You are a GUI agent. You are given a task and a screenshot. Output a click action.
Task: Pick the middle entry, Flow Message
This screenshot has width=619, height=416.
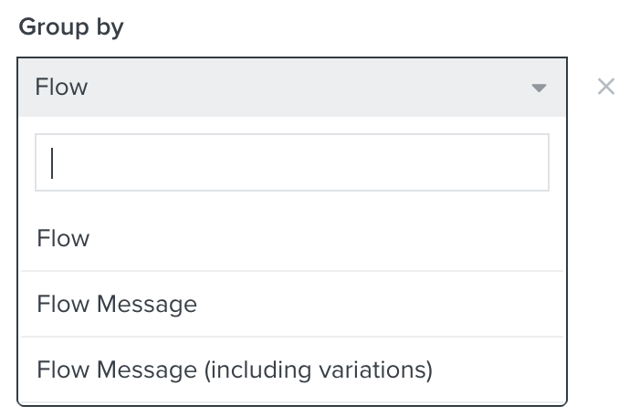[117, 304]
